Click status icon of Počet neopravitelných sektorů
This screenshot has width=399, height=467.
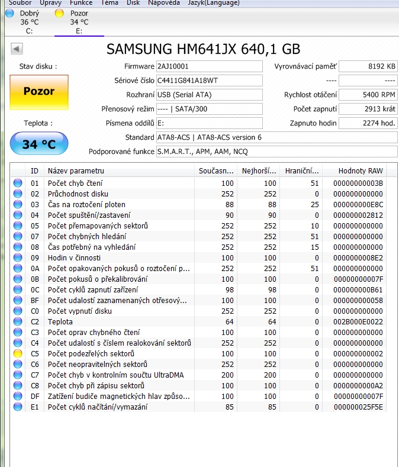pos(18,364)
